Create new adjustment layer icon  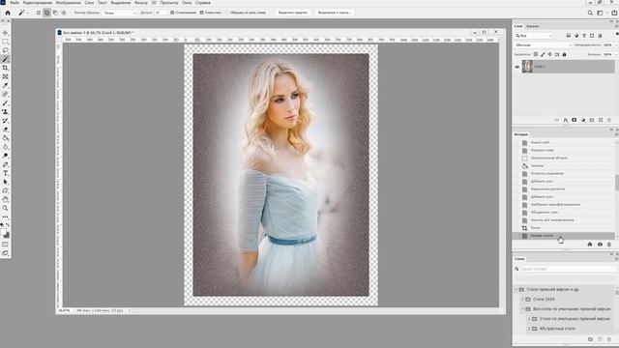pyautogui.click(x=583, y=120)
